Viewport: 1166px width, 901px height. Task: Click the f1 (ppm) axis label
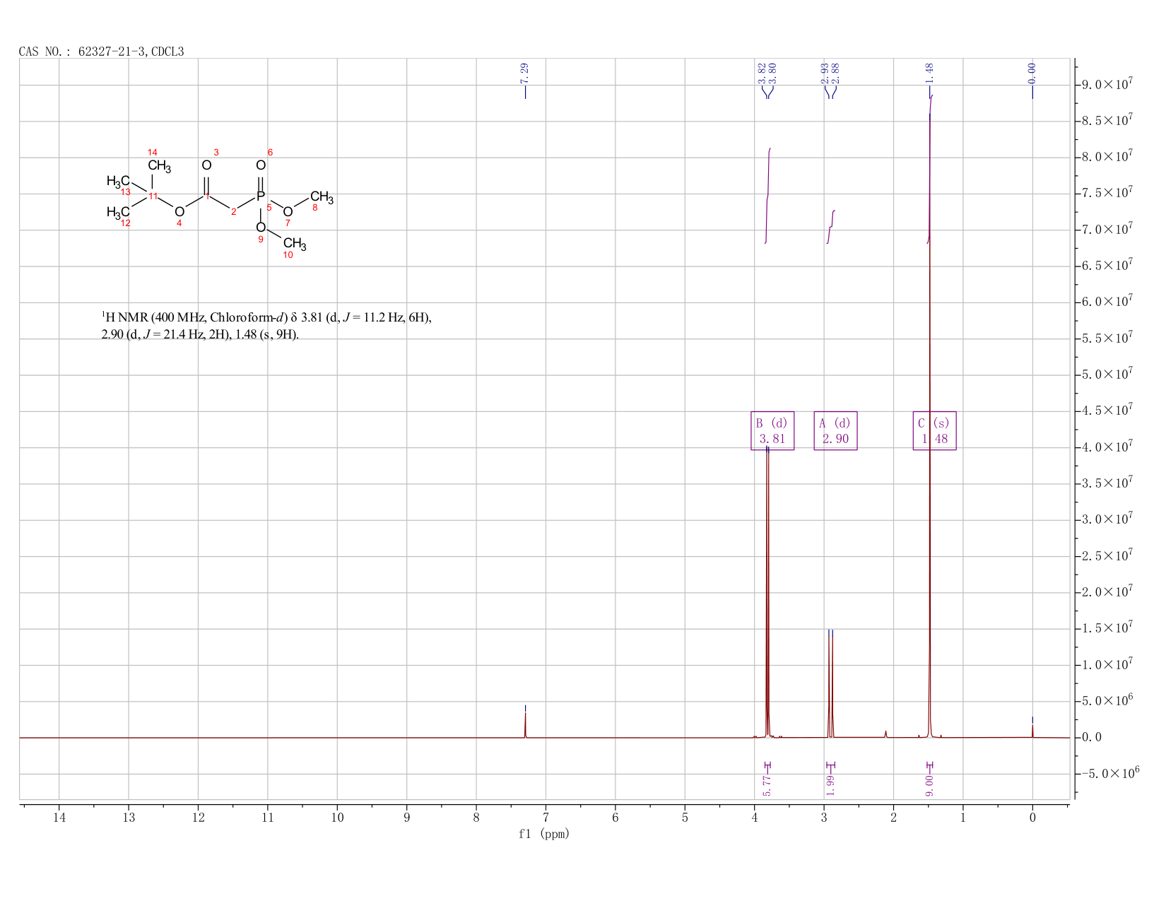coord(544,834)
